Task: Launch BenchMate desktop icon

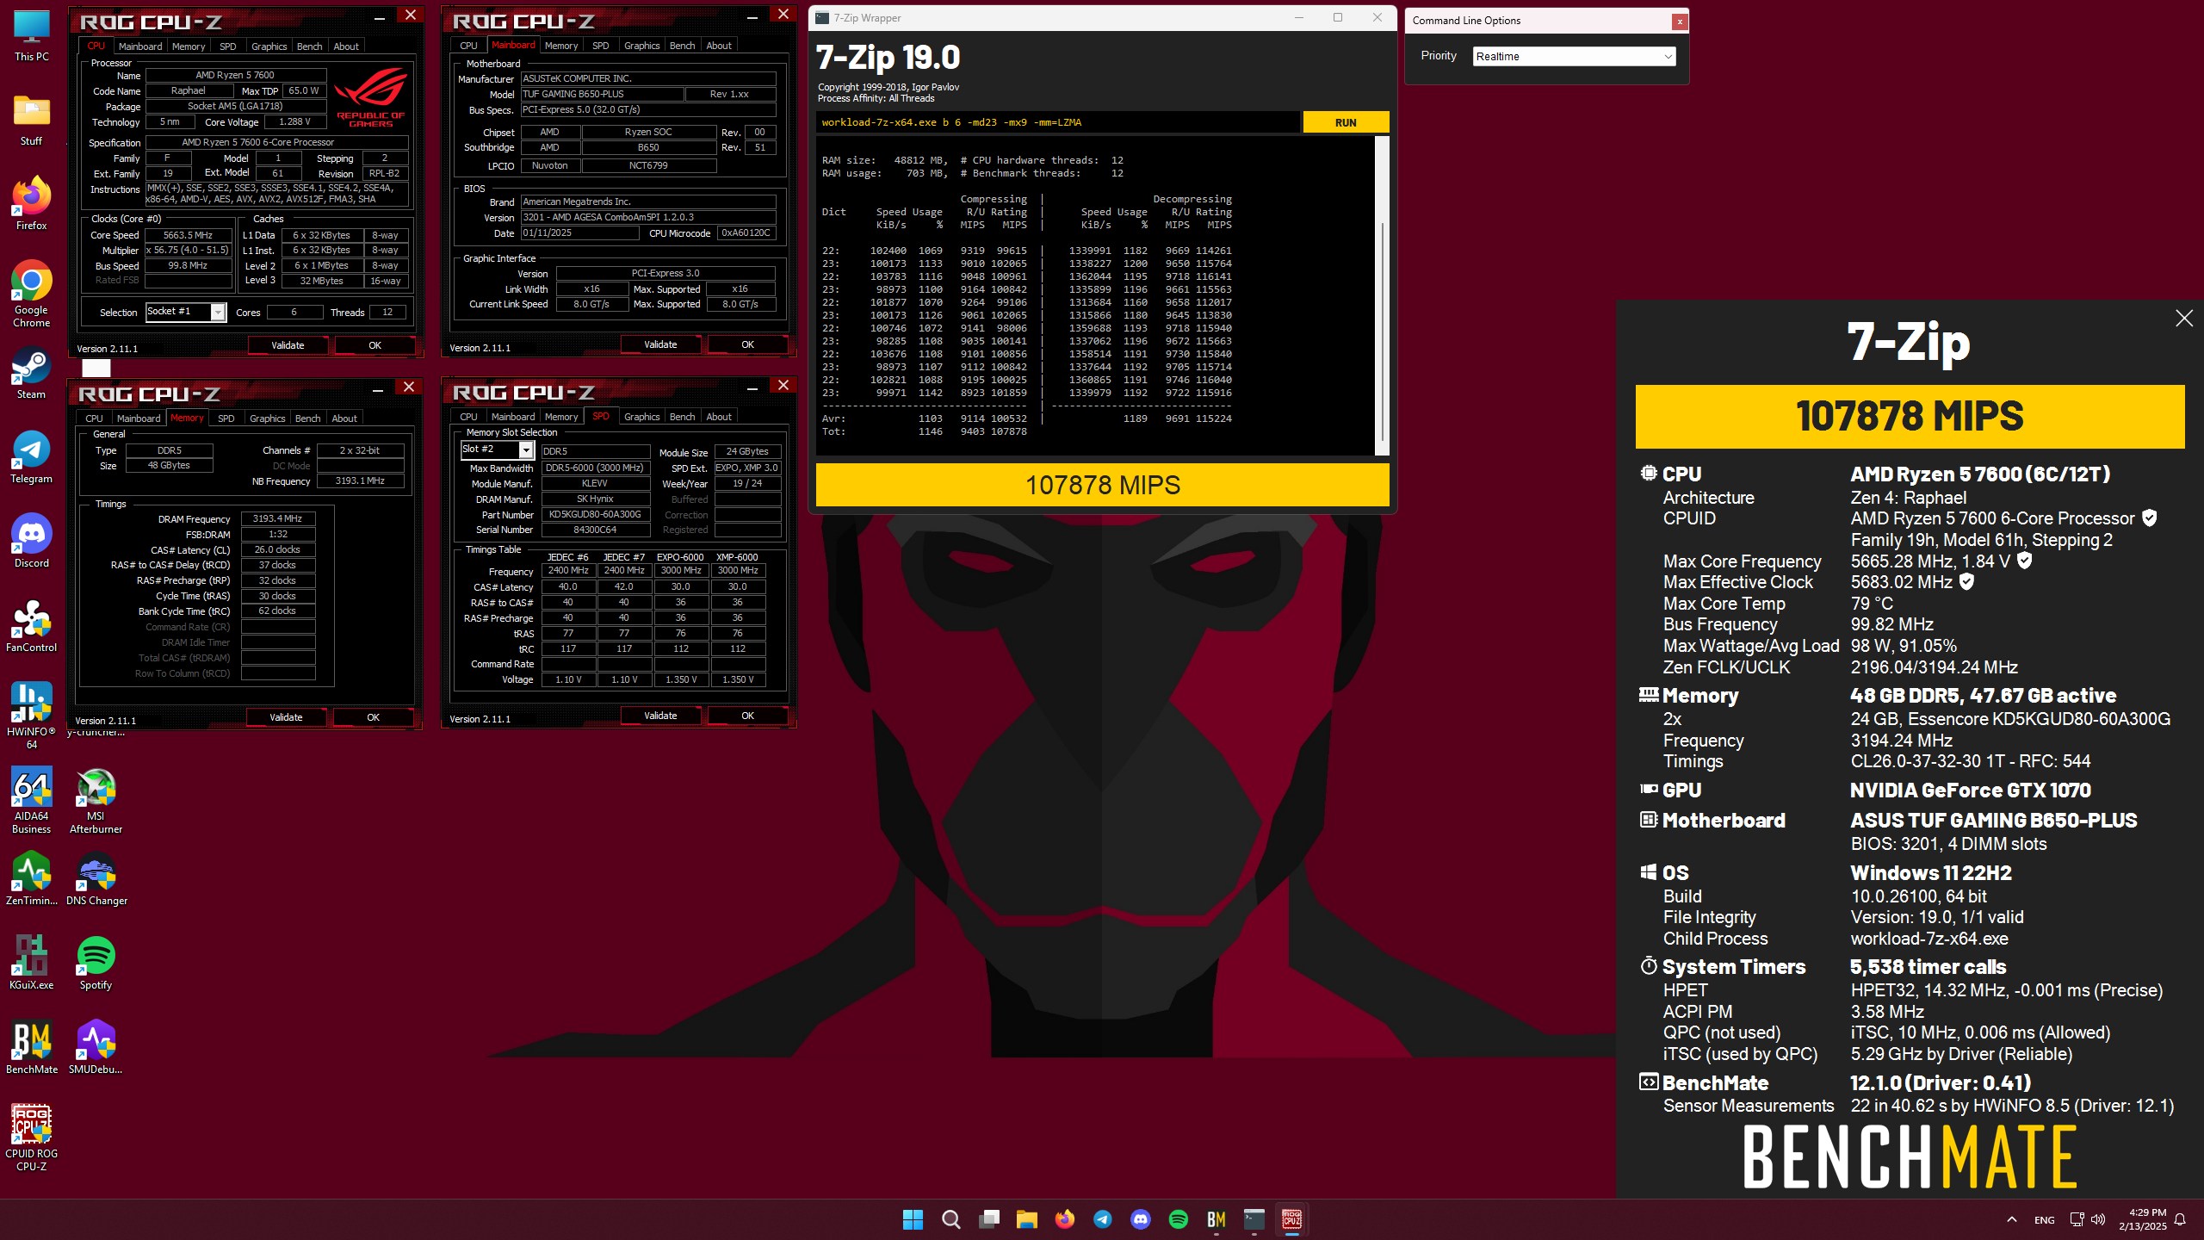Action: [x=32, y=1047]
